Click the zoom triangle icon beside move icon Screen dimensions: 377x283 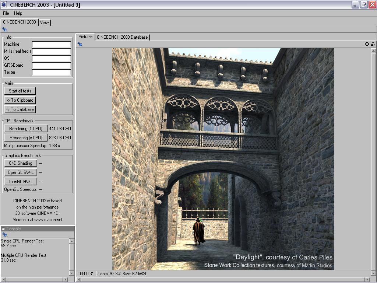(373, 44)
